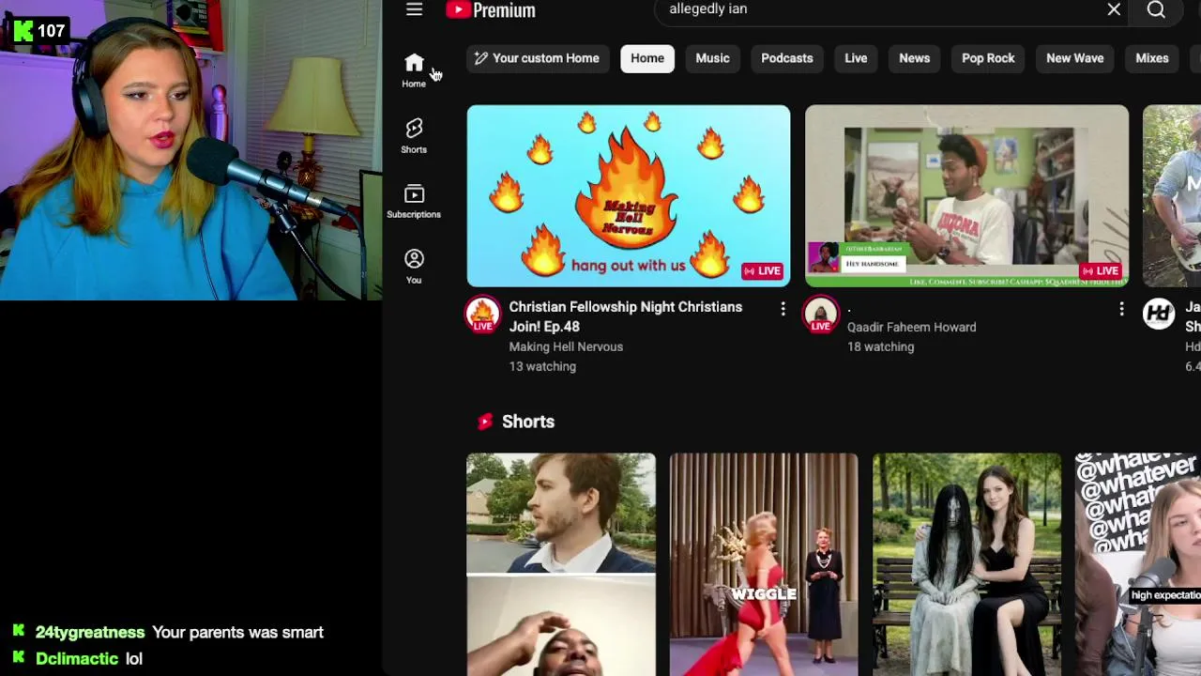Select the Live filter chip

[x=856, y=58]
